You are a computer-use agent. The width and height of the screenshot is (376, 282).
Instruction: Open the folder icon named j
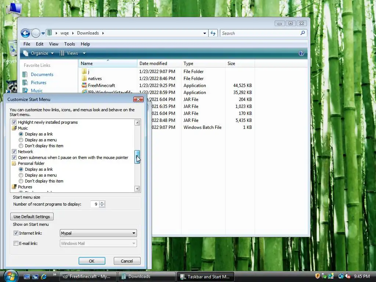coord(84,72)
